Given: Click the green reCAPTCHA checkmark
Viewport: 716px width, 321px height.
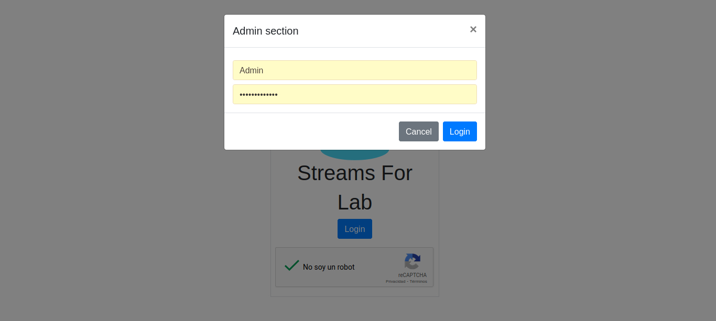Looking at the screenshot, I should 291,265.
